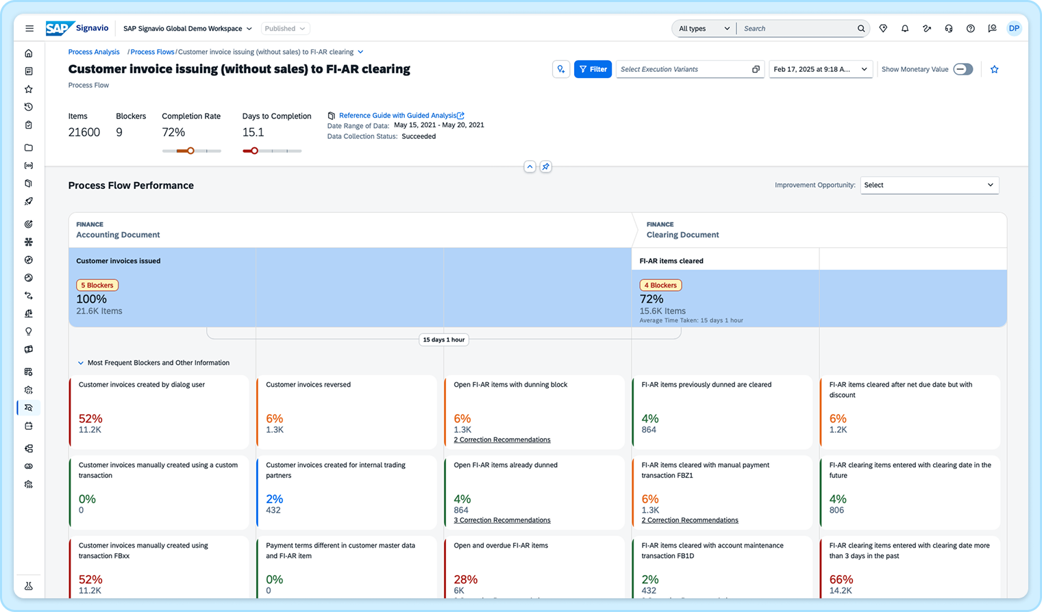Open FI-AR items previously dunned are cleared card

[722, 412]
